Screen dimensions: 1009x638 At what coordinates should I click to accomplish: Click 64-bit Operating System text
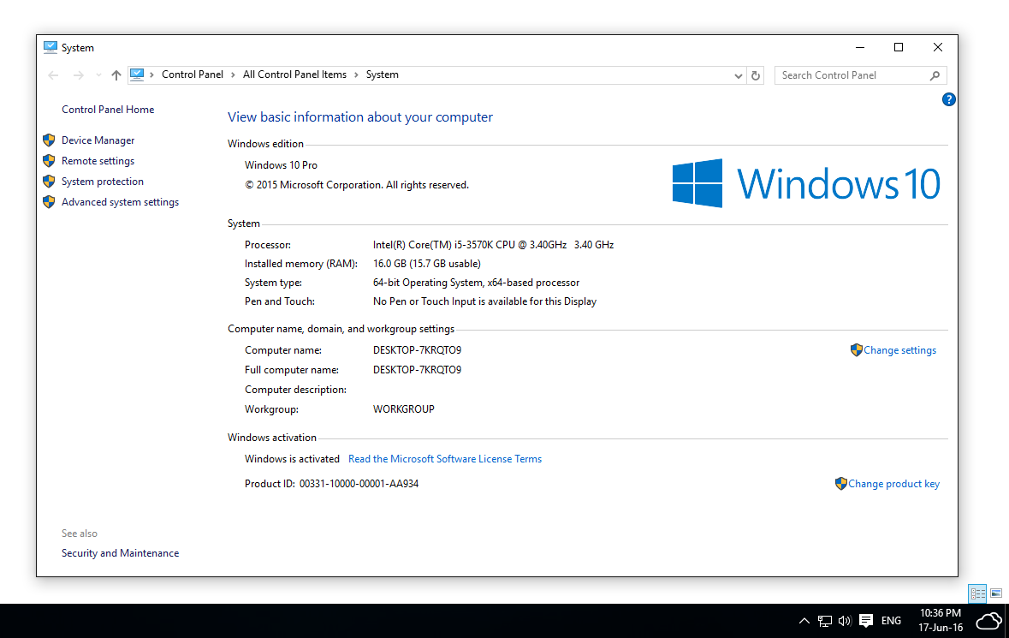[476, 283]
